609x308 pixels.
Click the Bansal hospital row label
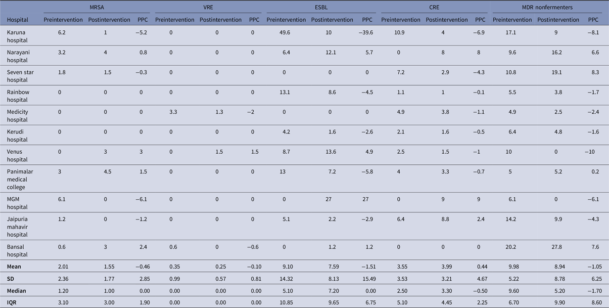pyautogui.click(x=17, y=250)
